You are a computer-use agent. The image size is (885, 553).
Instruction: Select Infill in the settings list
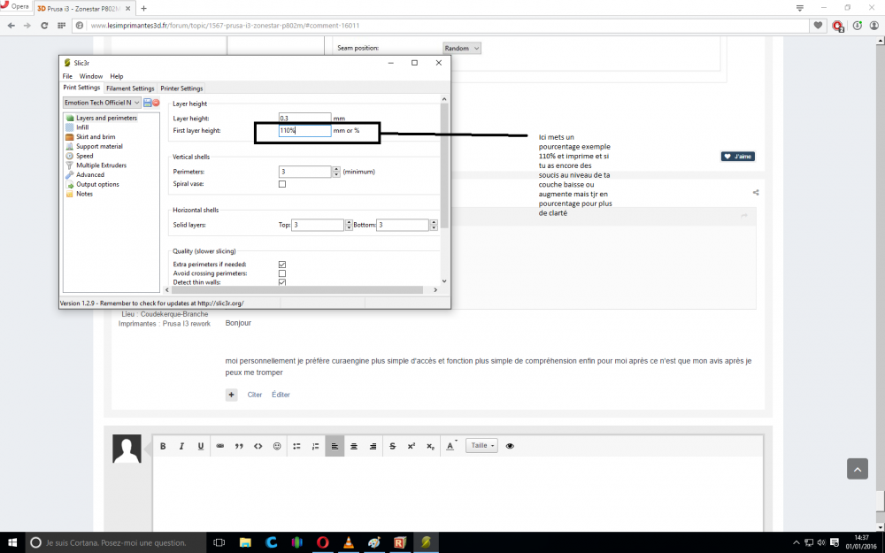pos(83,127)
